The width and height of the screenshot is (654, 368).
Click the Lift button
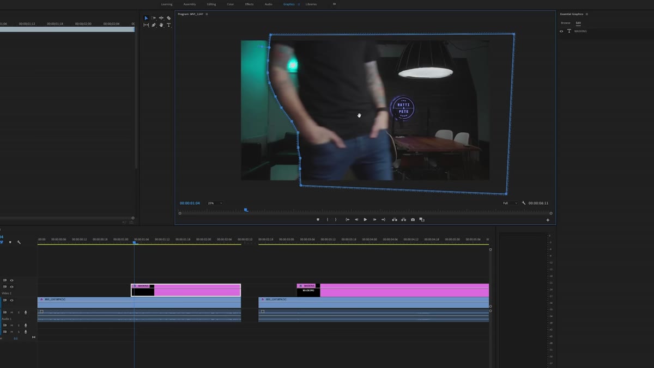click(395, 219)
